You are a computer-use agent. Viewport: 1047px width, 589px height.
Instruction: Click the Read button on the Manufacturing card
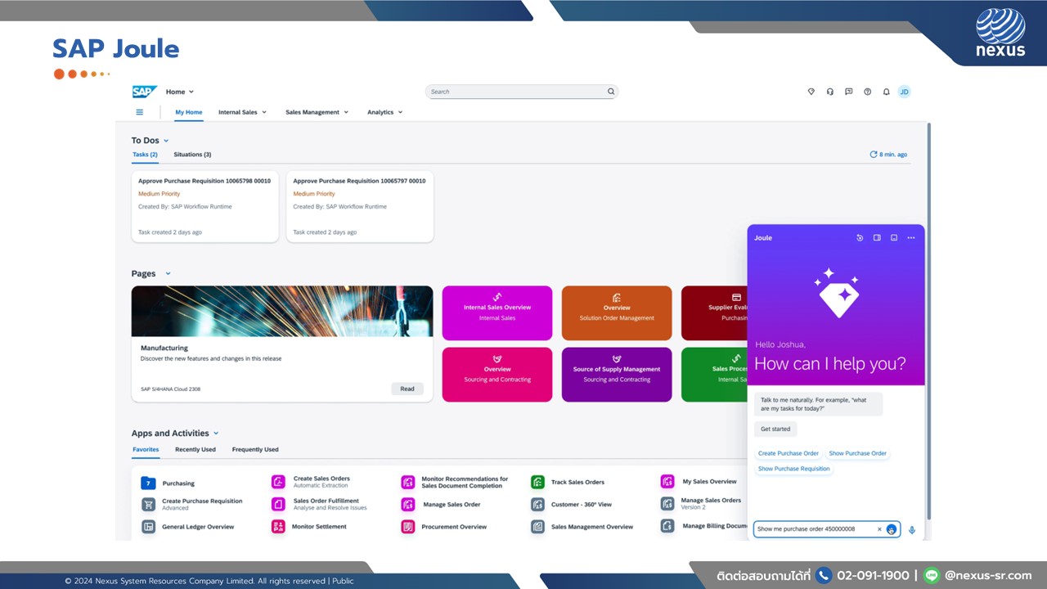(x=407, y=389)
